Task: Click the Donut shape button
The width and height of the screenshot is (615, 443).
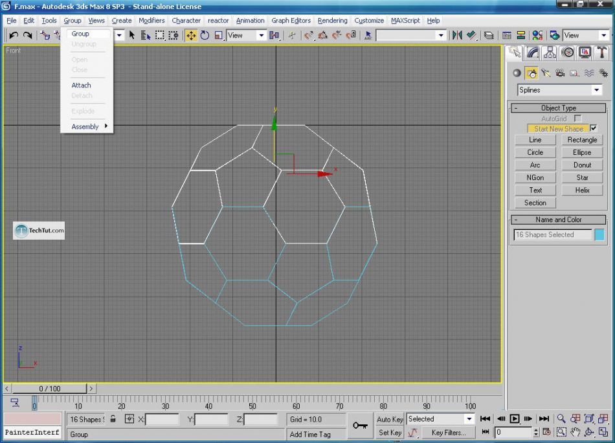Action: (582, 165)
